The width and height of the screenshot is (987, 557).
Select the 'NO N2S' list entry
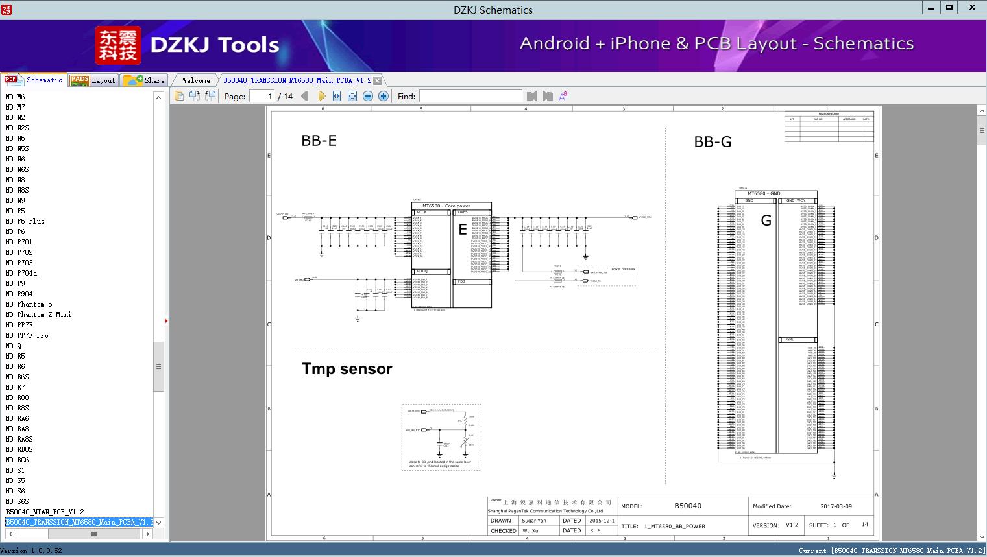pyautogui.click(x=18, y=128)
